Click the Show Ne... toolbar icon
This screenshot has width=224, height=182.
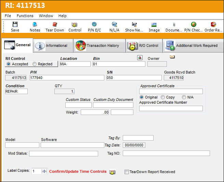click(x=134, y=24)
